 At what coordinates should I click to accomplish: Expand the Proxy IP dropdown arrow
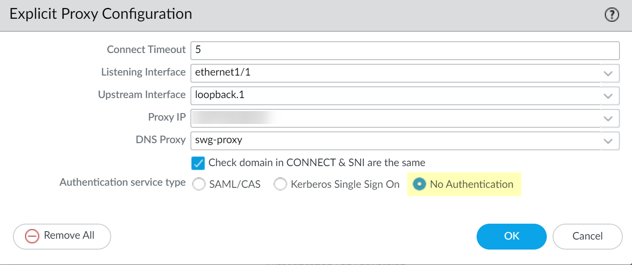pos(608,118)
